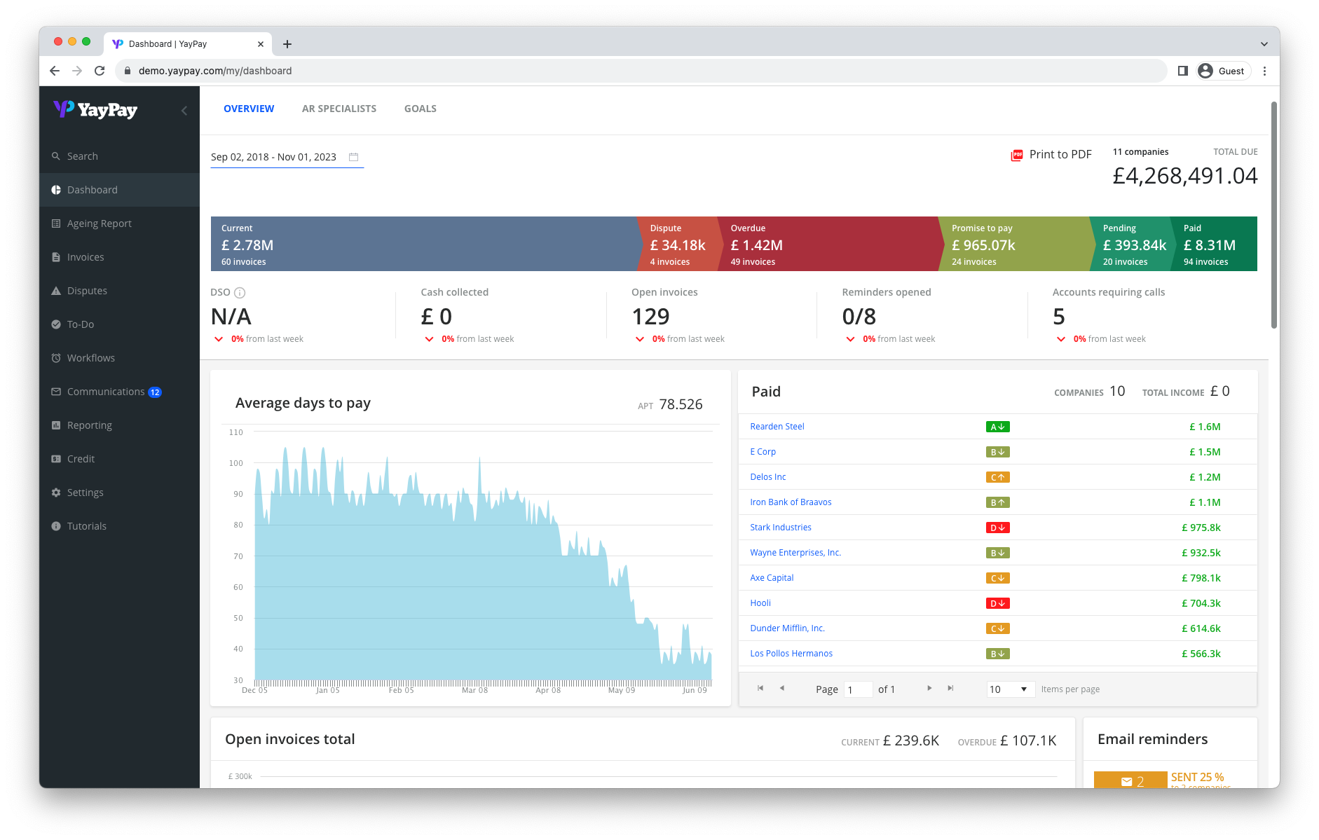Click the DSO info icon

pyautogui.click(x=240, y=293)
